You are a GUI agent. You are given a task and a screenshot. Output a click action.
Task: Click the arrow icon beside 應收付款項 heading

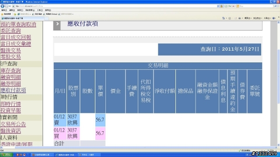tap(57, 25)
